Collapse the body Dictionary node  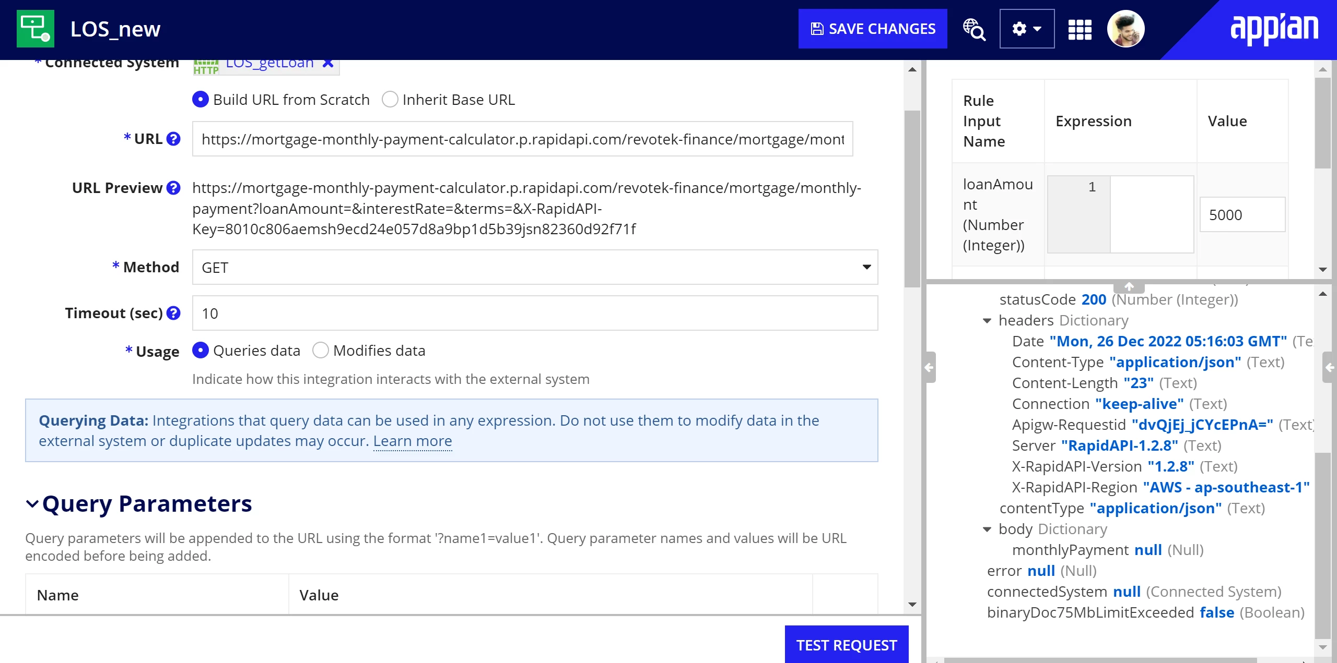point(987,529)
